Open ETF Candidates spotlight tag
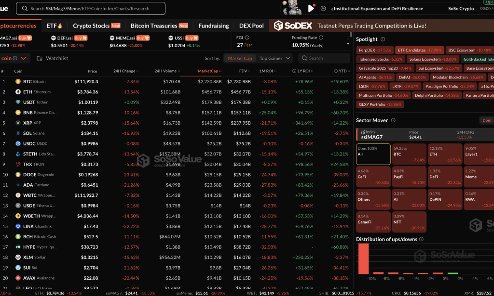 [419, 50]
